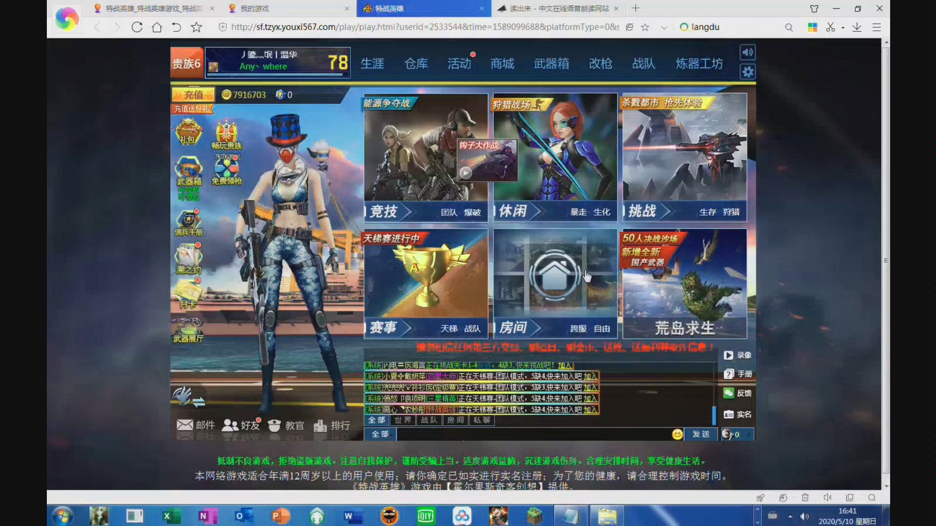
Task: Open Word from the taskbar
Action: [x=352, y=516]
